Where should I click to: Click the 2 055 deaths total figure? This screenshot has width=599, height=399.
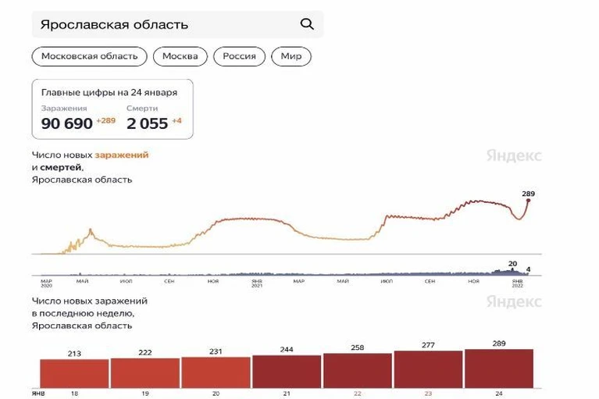point(147,123)
